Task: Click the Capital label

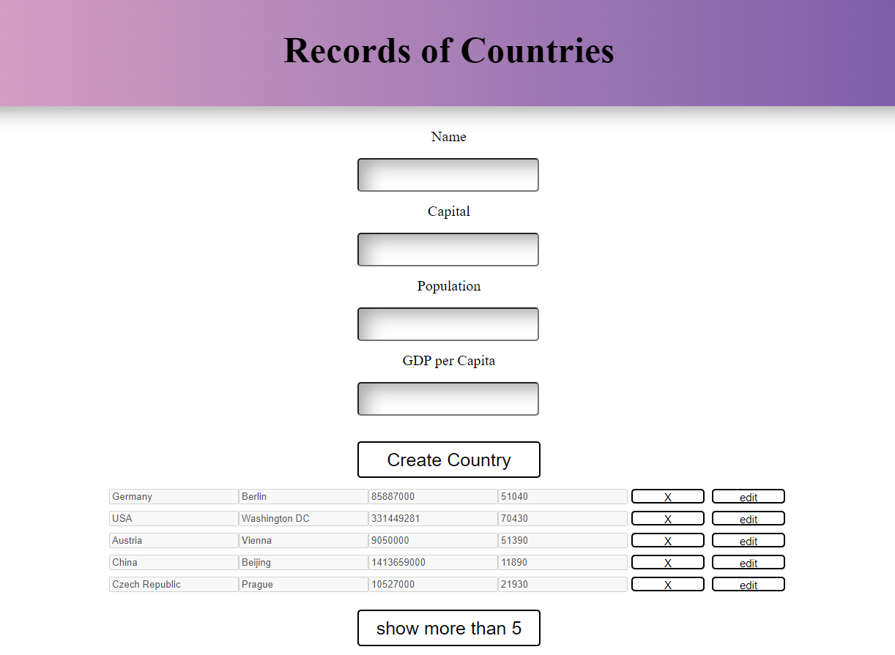Action: (x=448, y=212)
